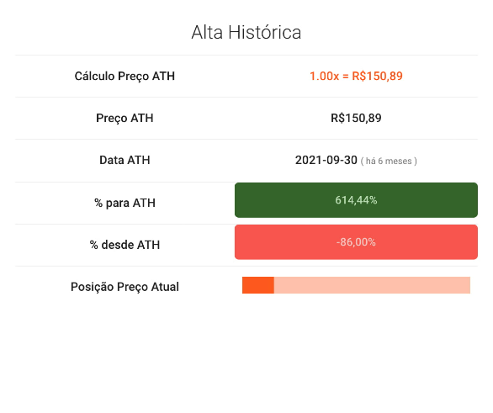Click the % desde ATH label

(125, 245)
